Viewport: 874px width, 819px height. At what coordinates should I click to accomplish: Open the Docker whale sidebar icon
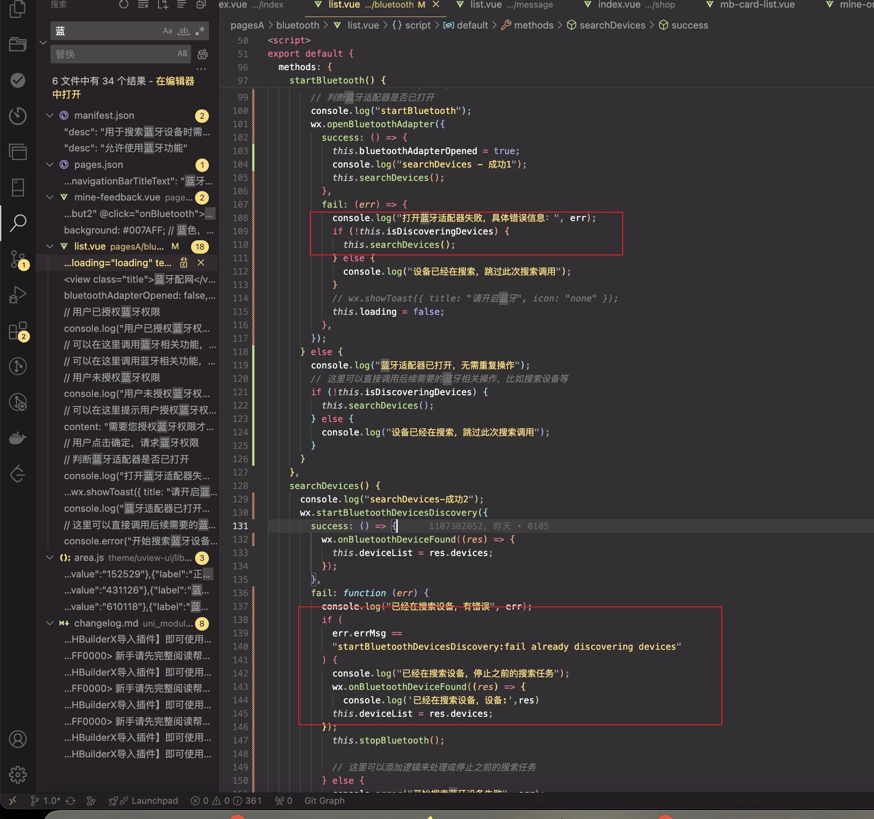pyautogui.click(x=18, y=438)
